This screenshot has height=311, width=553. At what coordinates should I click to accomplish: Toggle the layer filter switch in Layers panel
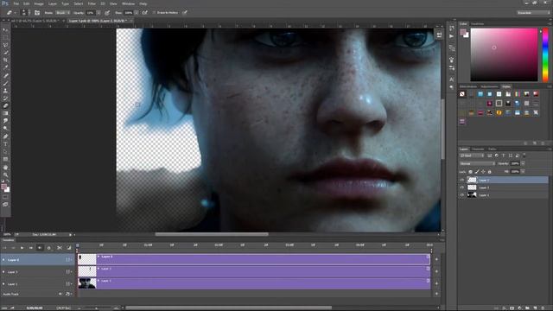pos(524,155)
